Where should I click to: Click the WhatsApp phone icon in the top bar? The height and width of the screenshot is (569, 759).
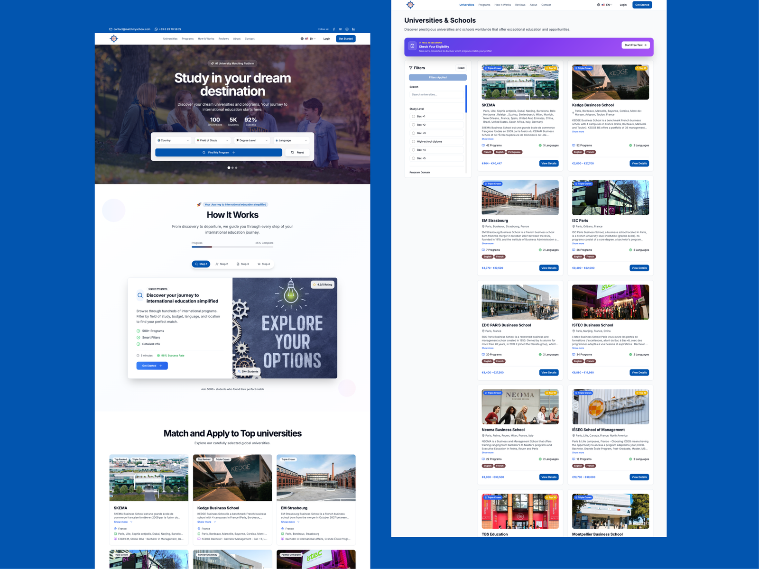[156, 29]
